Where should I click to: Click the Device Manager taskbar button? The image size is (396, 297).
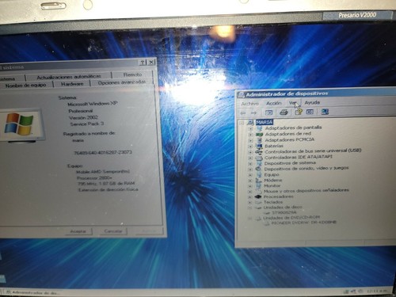33,292
